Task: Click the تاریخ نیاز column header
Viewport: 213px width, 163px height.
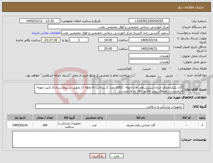Action: [20, 118]
